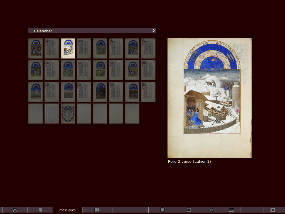Image resolution: width=285 pixels, height=214 pixels.
Task: Open the text page after the feast miniature
Action: [x=51, y=48]
